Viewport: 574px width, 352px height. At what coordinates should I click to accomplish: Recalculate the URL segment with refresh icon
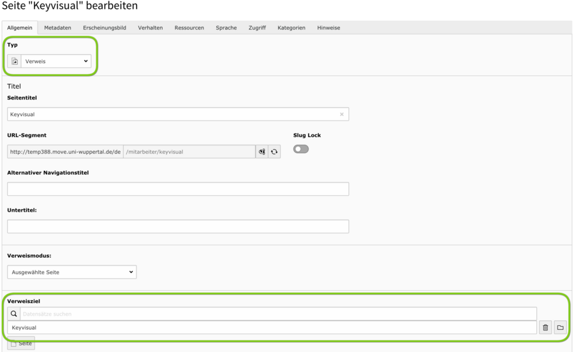pyautogui.click(x=274, y=152)
